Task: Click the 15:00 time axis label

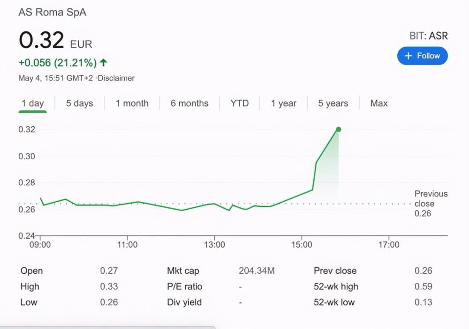Action: click(x=302, y=245)
